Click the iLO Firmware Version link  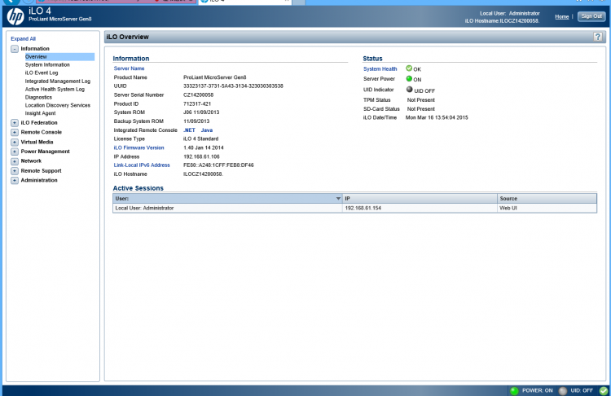138,147
